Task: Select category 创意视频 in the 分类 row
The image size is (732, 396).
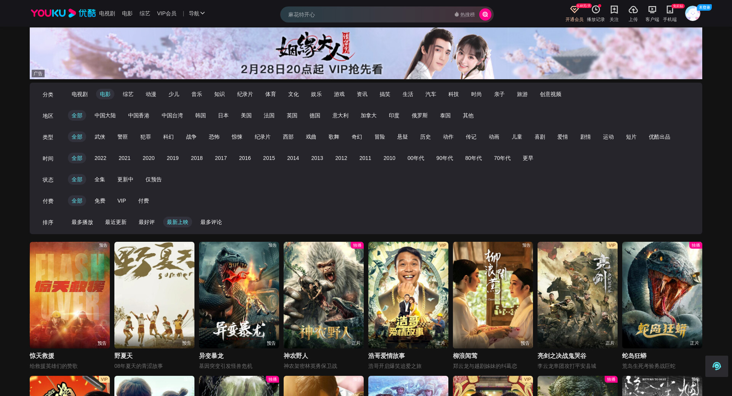Action: (550, 94)
